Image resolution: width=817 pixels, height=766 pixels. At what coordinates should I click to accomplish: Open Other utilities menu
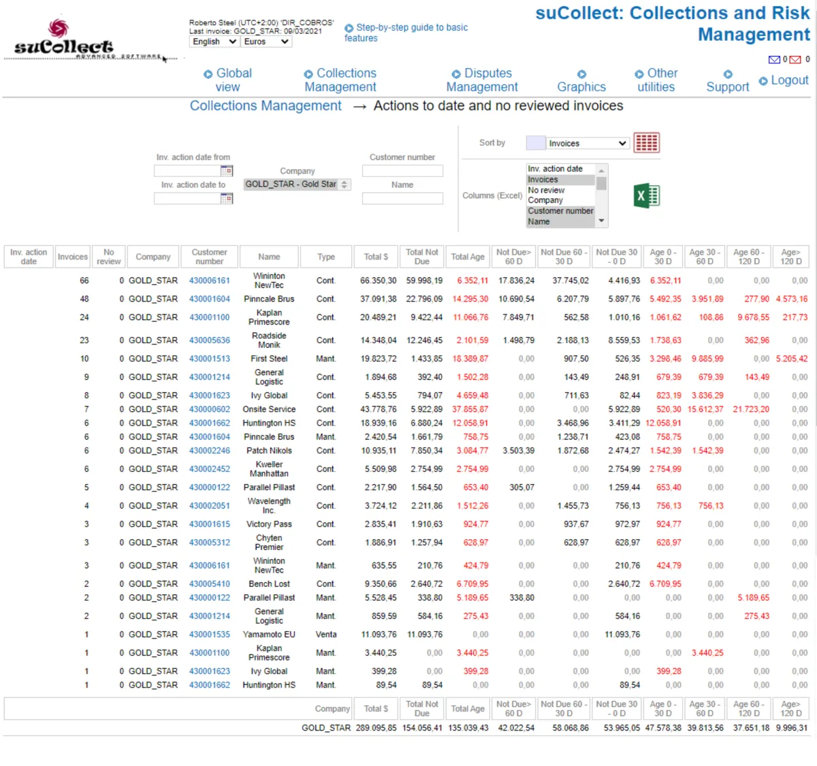[656, 80]
